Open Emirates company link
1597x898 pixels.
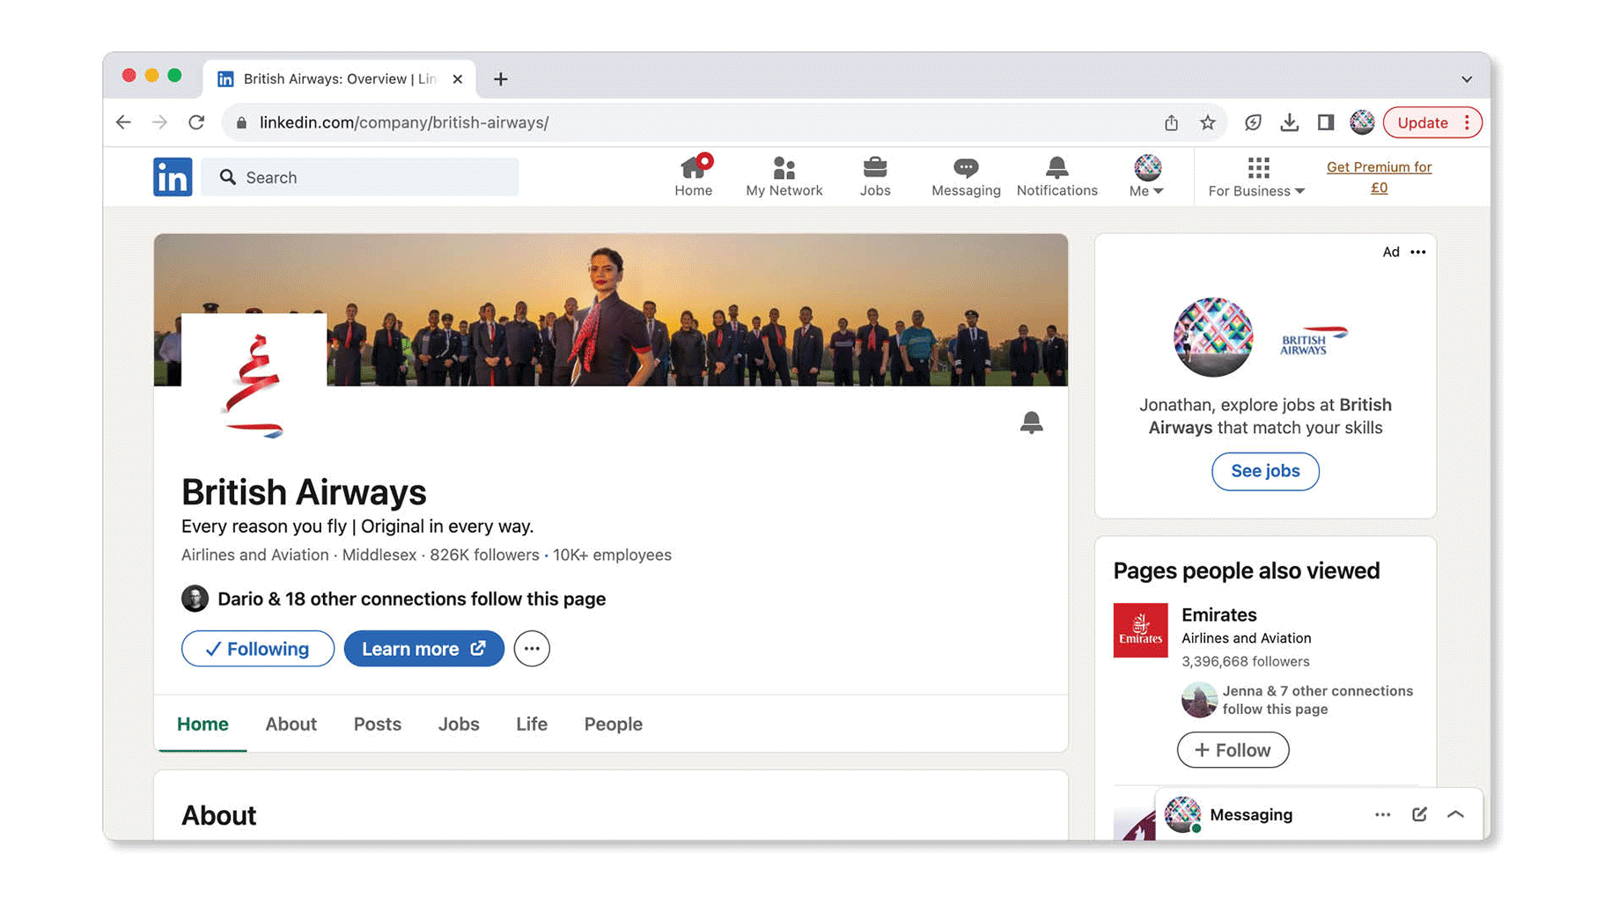click(x=1218, y=615)
